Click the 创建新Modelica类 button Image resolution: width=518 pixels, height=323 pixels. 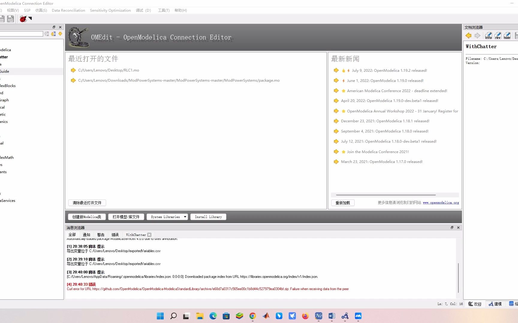[x=87, y=217]
